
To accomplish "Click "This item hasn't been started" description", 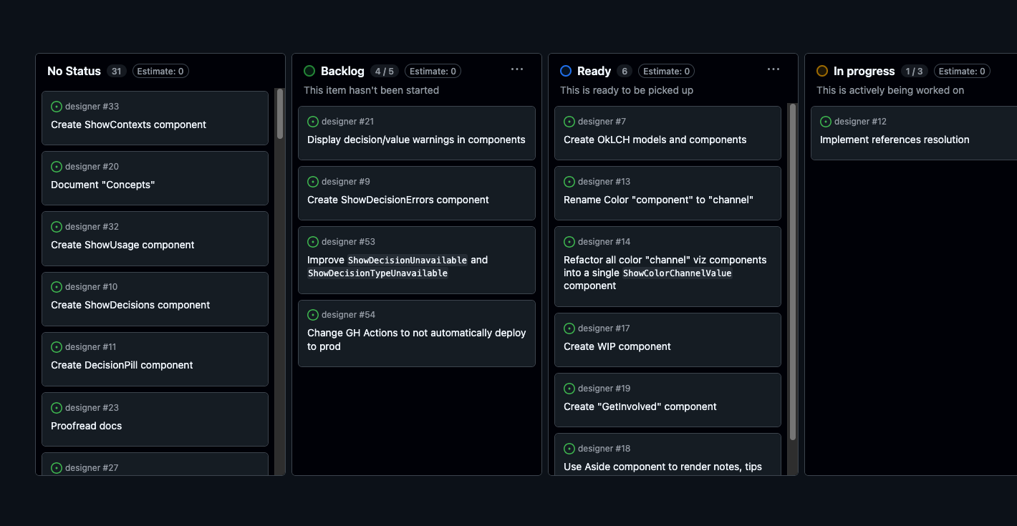I will (371, 90).
